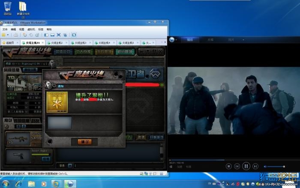Click the blue start game button
Screen dimensions: 300x188
156,137
